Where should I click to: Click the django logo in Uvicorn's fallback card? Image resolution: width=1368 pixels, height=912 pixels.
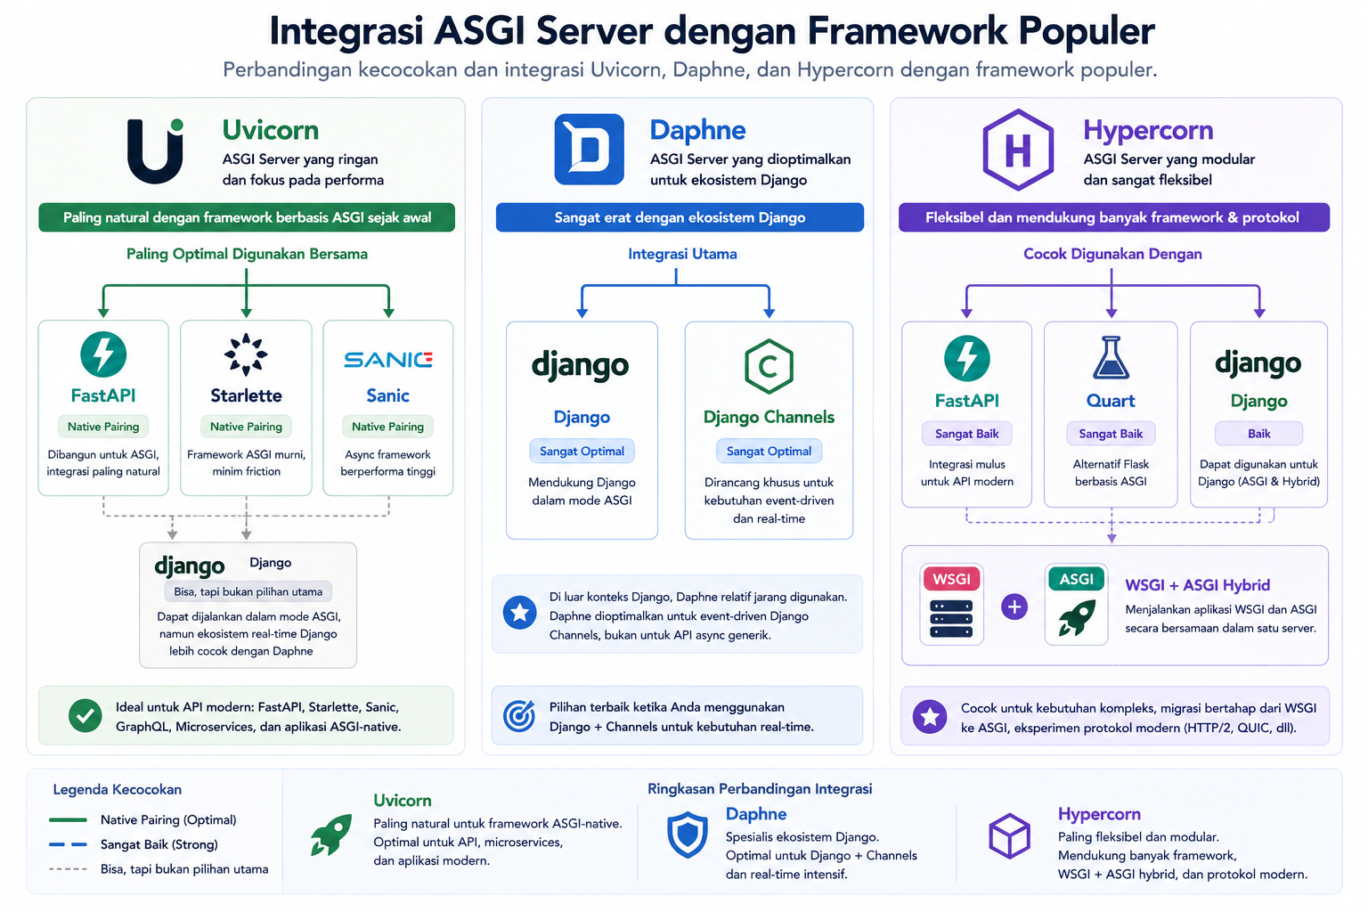(190, 566)
